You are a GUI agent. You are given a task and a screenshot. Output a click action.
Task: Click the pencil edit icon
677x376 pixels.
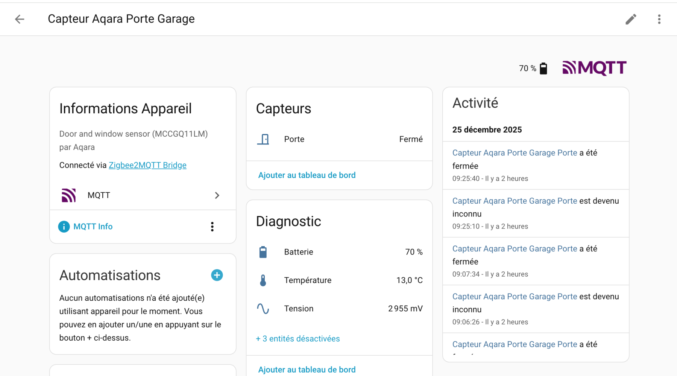coord(631,19)
